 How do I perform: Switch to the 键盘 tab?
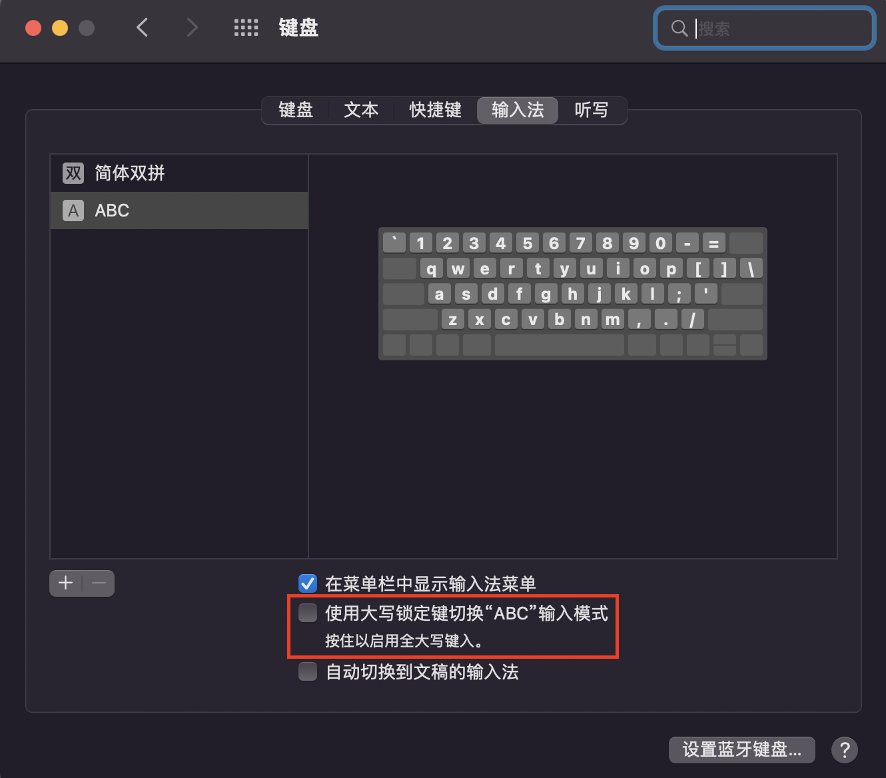pyautogui.click(x=296, y=110)
